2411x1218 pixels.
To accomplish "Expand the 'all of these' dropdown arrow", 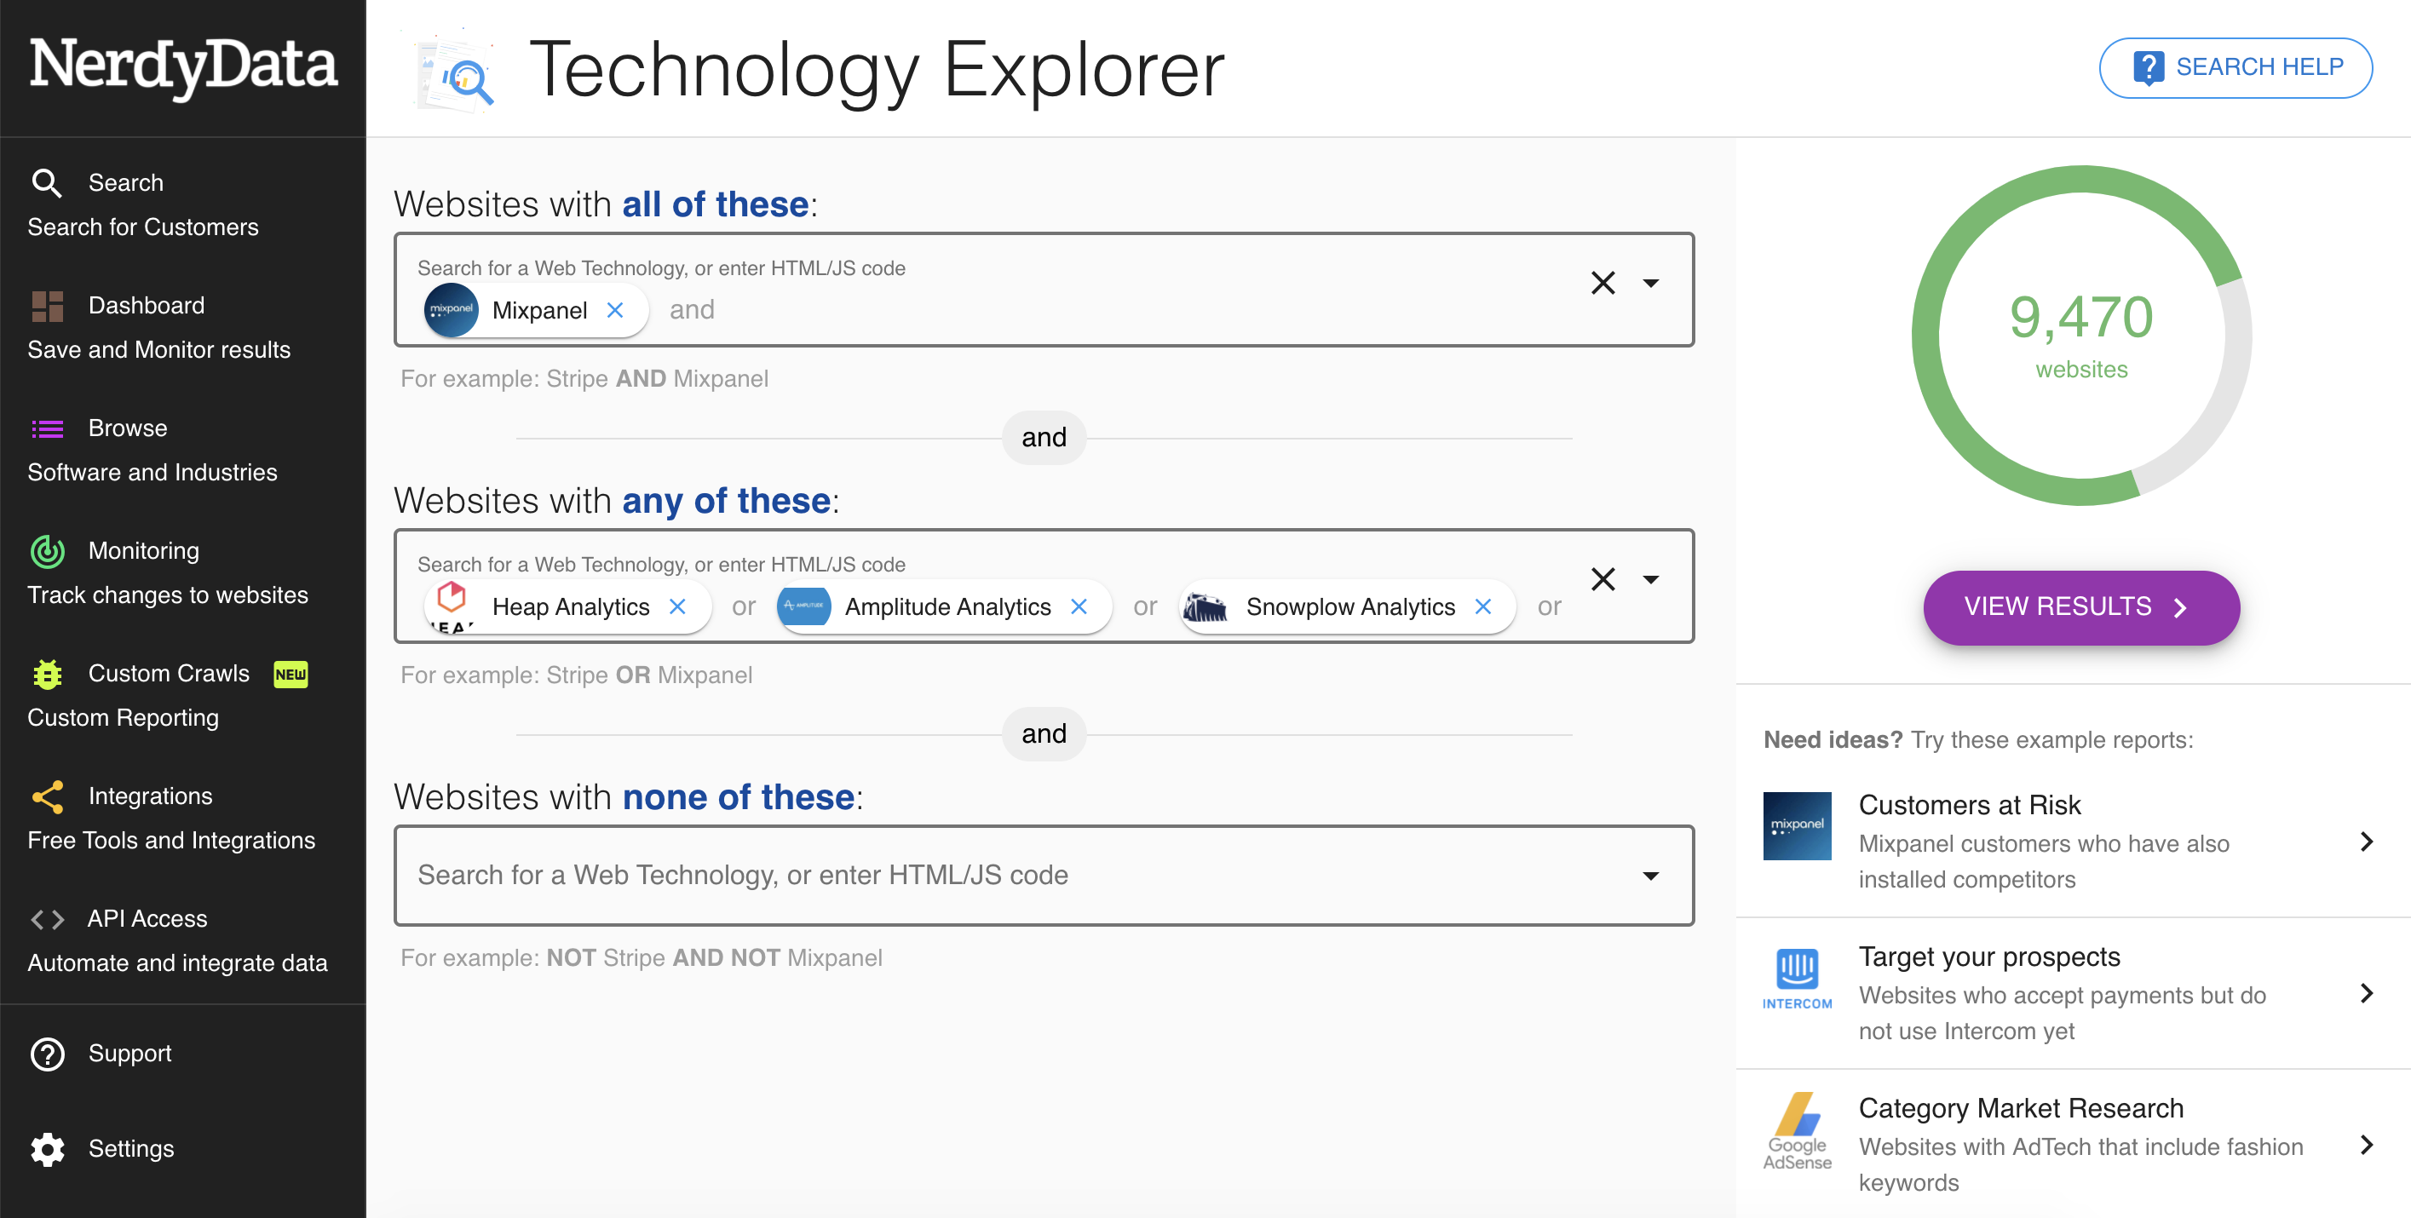I will point(1651,283).
